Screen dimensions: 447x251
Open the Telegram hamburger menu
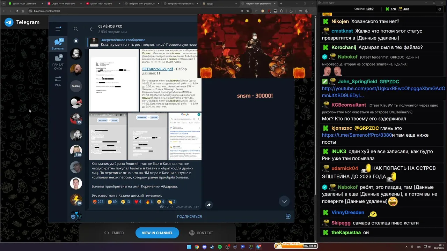coord(58,29)
